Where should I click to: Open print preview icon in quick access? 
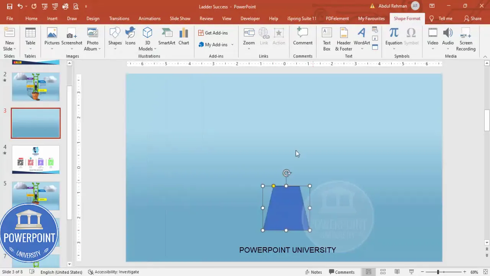pos(76,7)
